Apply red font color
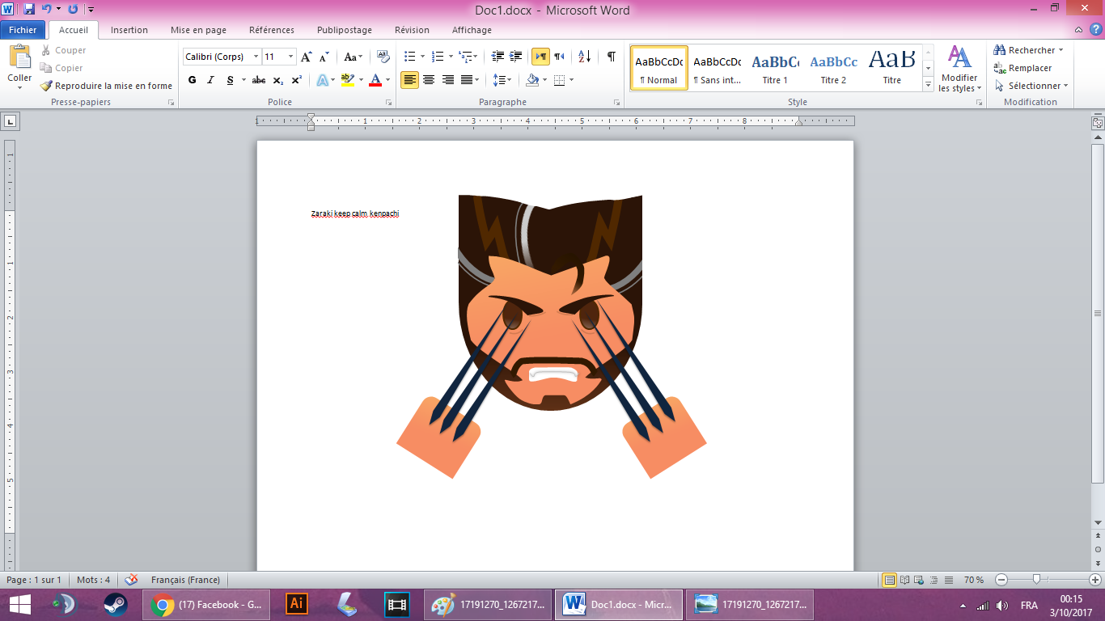Viewport: 1105px width, 621px height. tap(375, 80)
